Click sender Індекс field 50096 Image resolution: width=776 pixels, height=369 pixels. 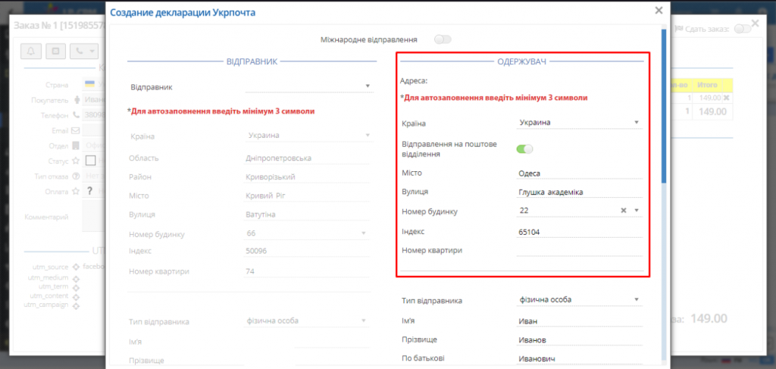click(x=308, y=252)
